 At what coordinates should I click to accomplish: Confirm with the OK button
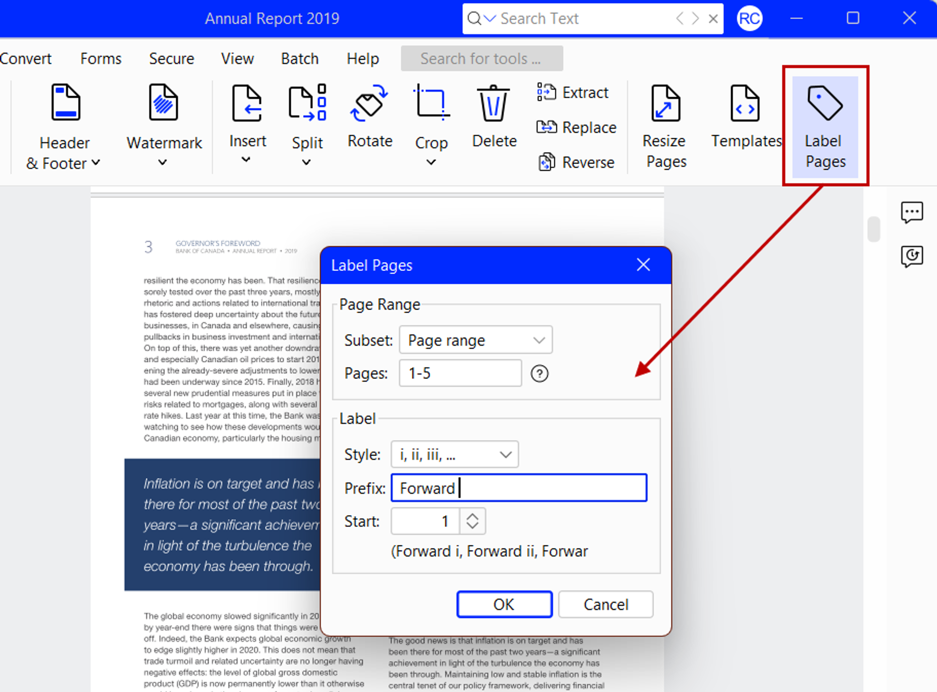[504, 604]
